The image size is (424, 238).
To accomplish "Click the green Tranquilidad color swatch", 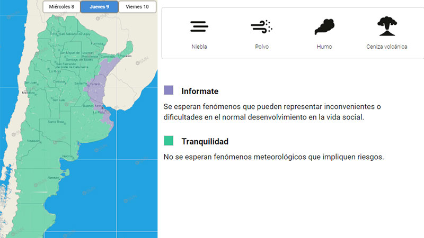I will click(x=169, y=141).
